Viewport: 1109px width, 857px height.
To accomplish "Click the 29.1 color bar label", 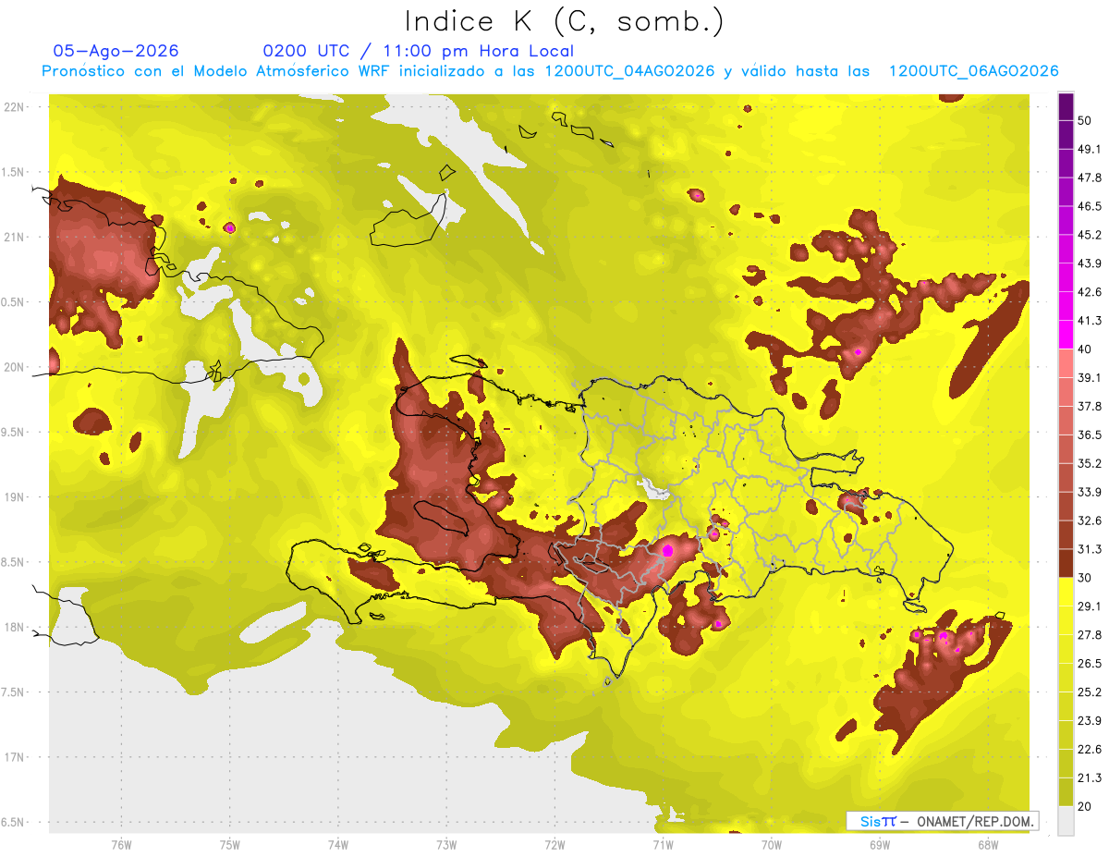I will tap(1090, 606).
